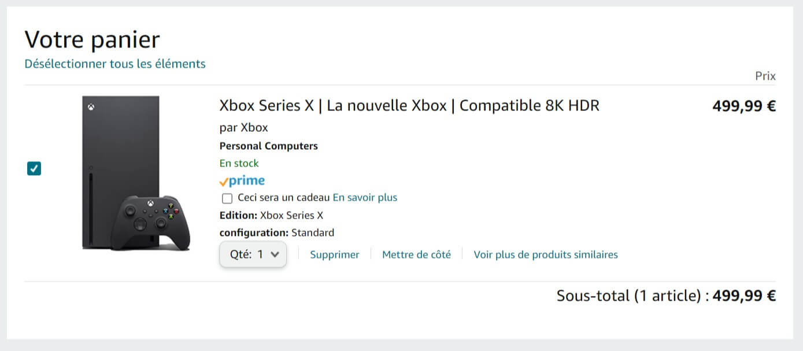Remove the item with Supprimer
This screenshot has width=803, height=351.
(x=335, y=254)
